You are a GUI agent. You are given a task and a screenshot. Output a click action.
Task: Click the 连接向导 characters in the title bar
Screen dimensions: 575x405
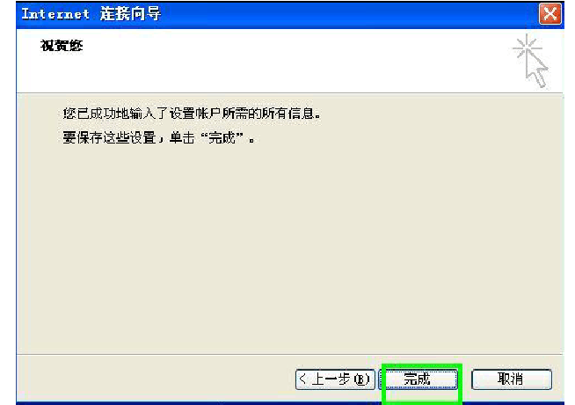(x=130, y=14)
